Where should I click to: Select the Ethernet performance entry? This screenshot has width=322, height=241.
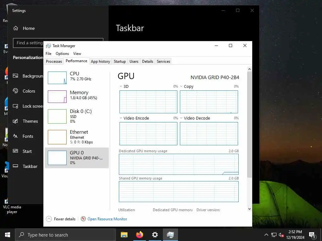point(77,137)
